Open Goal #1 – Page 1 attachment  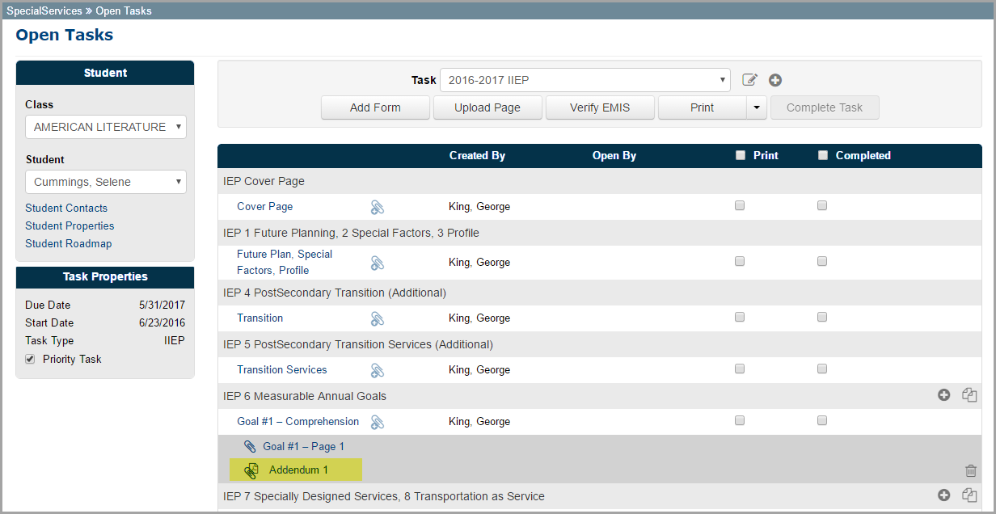(x=304, y=446)
